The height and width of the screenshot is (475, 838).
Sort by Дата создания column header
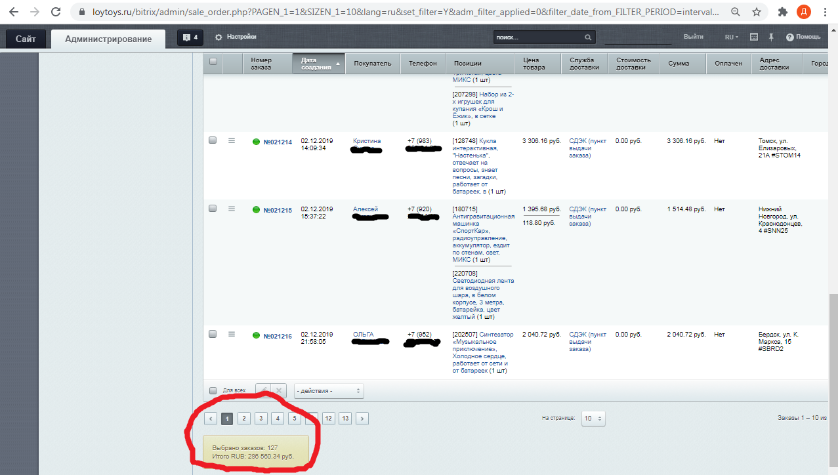point(319,64)
